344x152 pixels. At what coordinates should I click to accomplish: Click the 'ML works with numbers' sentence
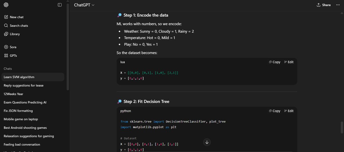[x=149, y=24]
